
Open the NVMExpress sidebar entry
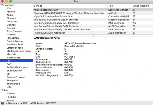[x=14, y=57]
